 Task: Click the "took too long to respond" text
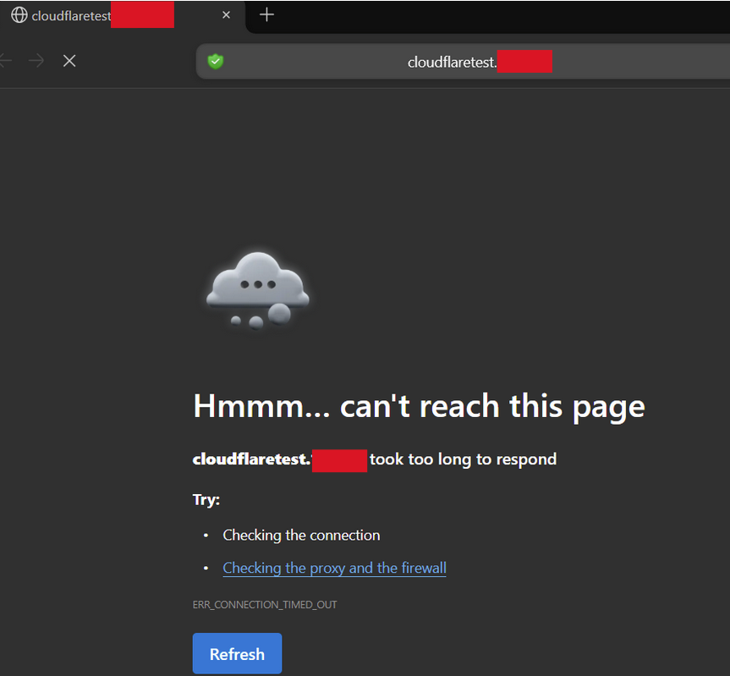(x=463, y=459)
